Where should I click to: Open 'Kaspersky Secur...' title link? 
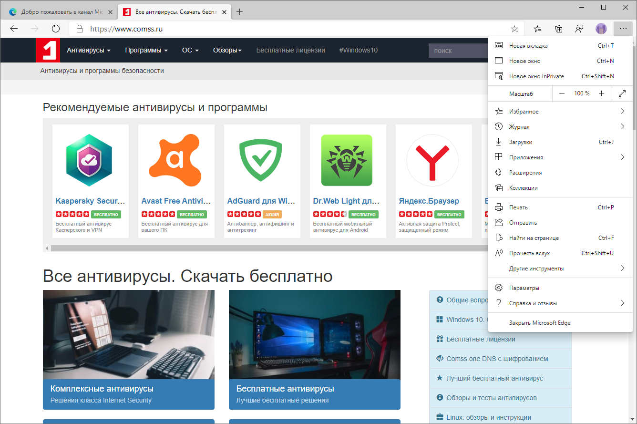pos(90,201)
